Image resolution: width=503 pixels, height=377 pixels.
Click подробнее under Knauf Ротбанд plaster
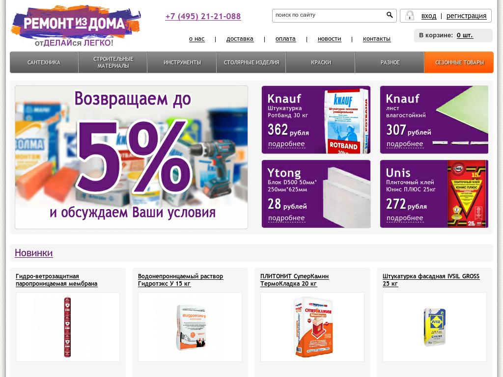click(x=286, y=144)
